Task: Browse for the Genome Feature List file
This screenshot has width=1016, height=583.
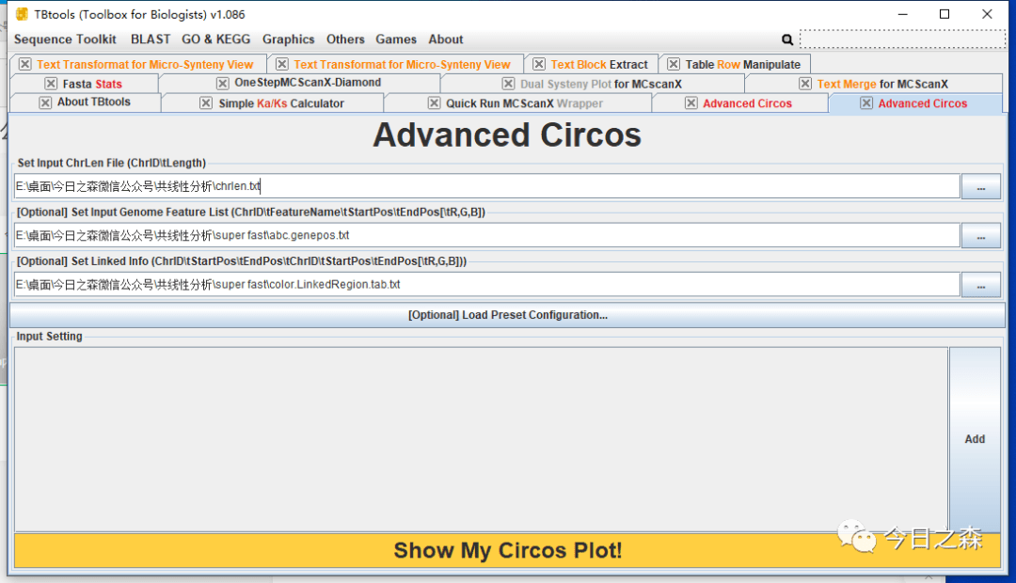Action: pyautogui.click(x=981, y=236)
